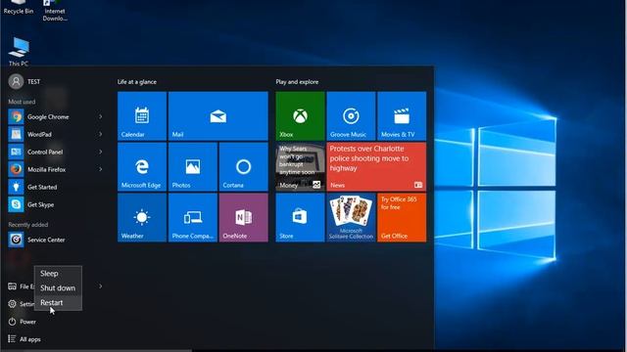Click the Play and explore heading

pyautogui.click(x=297, y=82)
